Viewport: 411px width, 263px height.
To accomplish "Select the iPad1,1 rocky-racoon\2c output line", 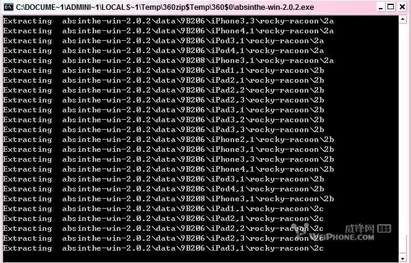I will [x=163, y=209].
